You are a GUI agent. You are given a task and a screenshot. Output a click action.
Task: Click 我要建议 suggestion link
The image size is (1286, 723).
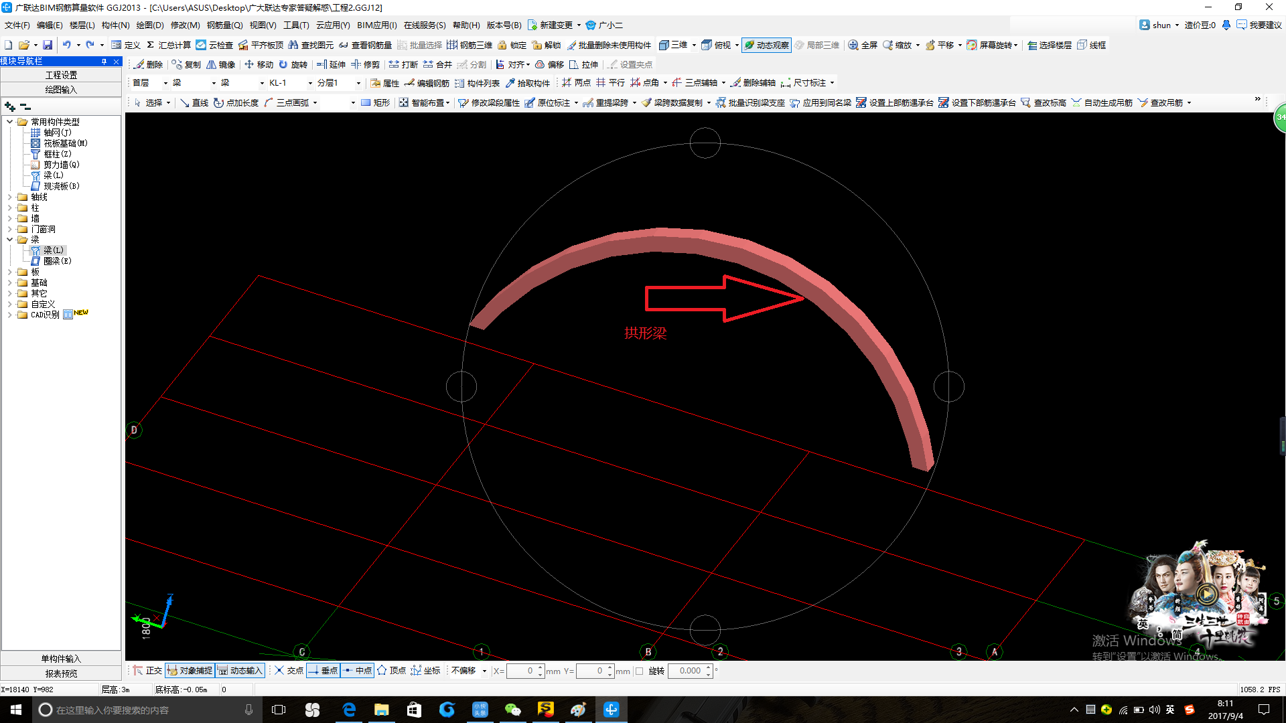tap(1259, 25)
